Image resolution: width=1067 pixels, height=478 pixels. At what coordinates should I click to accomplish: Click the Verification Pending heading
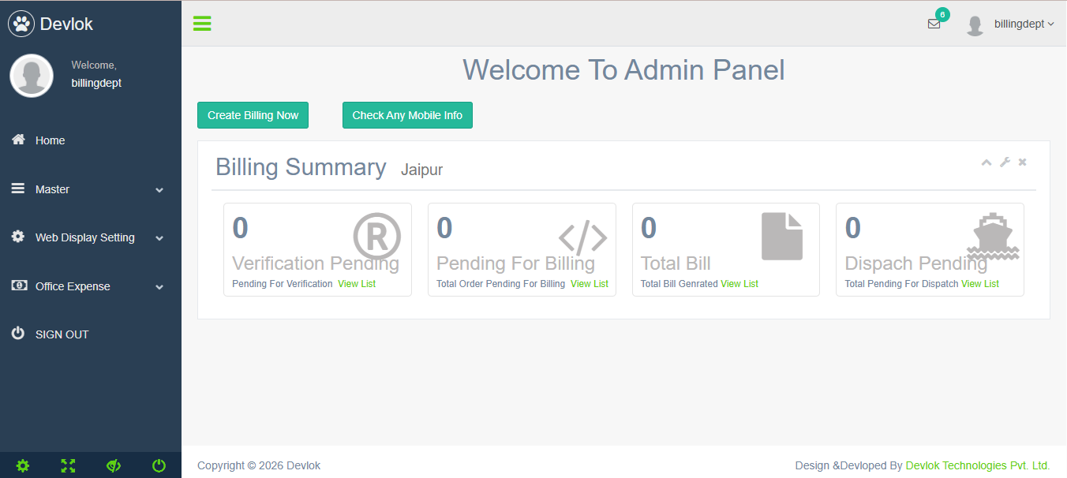316,263
